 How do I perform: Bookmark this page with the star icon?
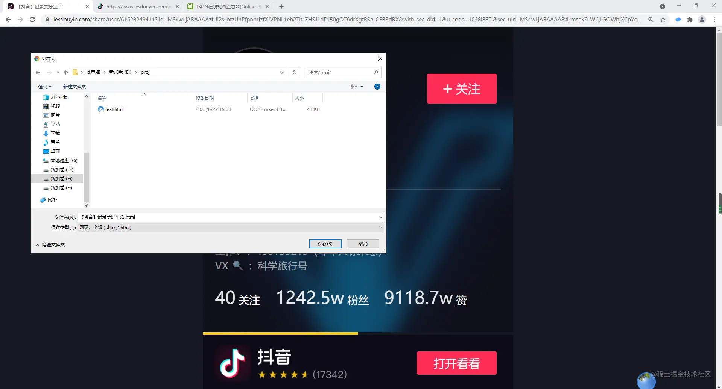click(663, 20)
